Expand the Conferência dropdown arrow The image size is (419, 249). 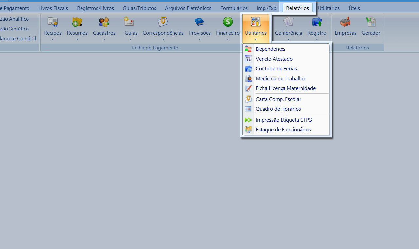pyautogui.click(x=288, y=40)
